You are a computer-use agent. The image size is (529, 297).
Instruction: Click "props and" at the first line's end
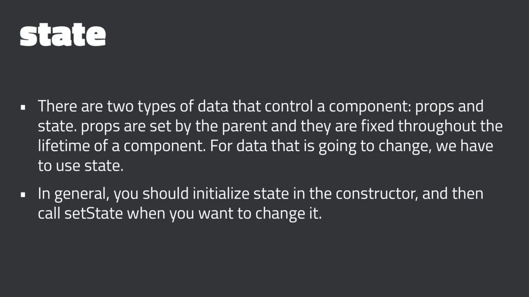(449, 107)
